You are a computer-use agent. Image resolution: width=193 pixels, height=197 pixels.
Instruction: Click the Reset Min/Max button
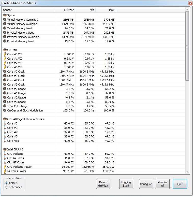pos(103,184)
